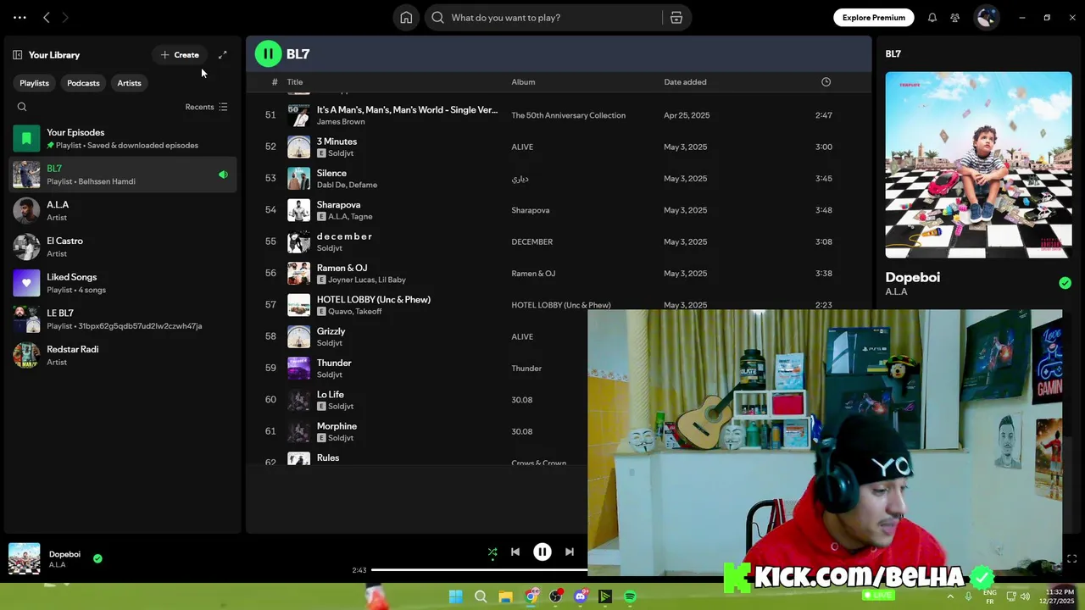The width and height of the screenshot is (1085, 610).
Task: Open the LE BL7 playlist
Action: (x=123, y=319)
